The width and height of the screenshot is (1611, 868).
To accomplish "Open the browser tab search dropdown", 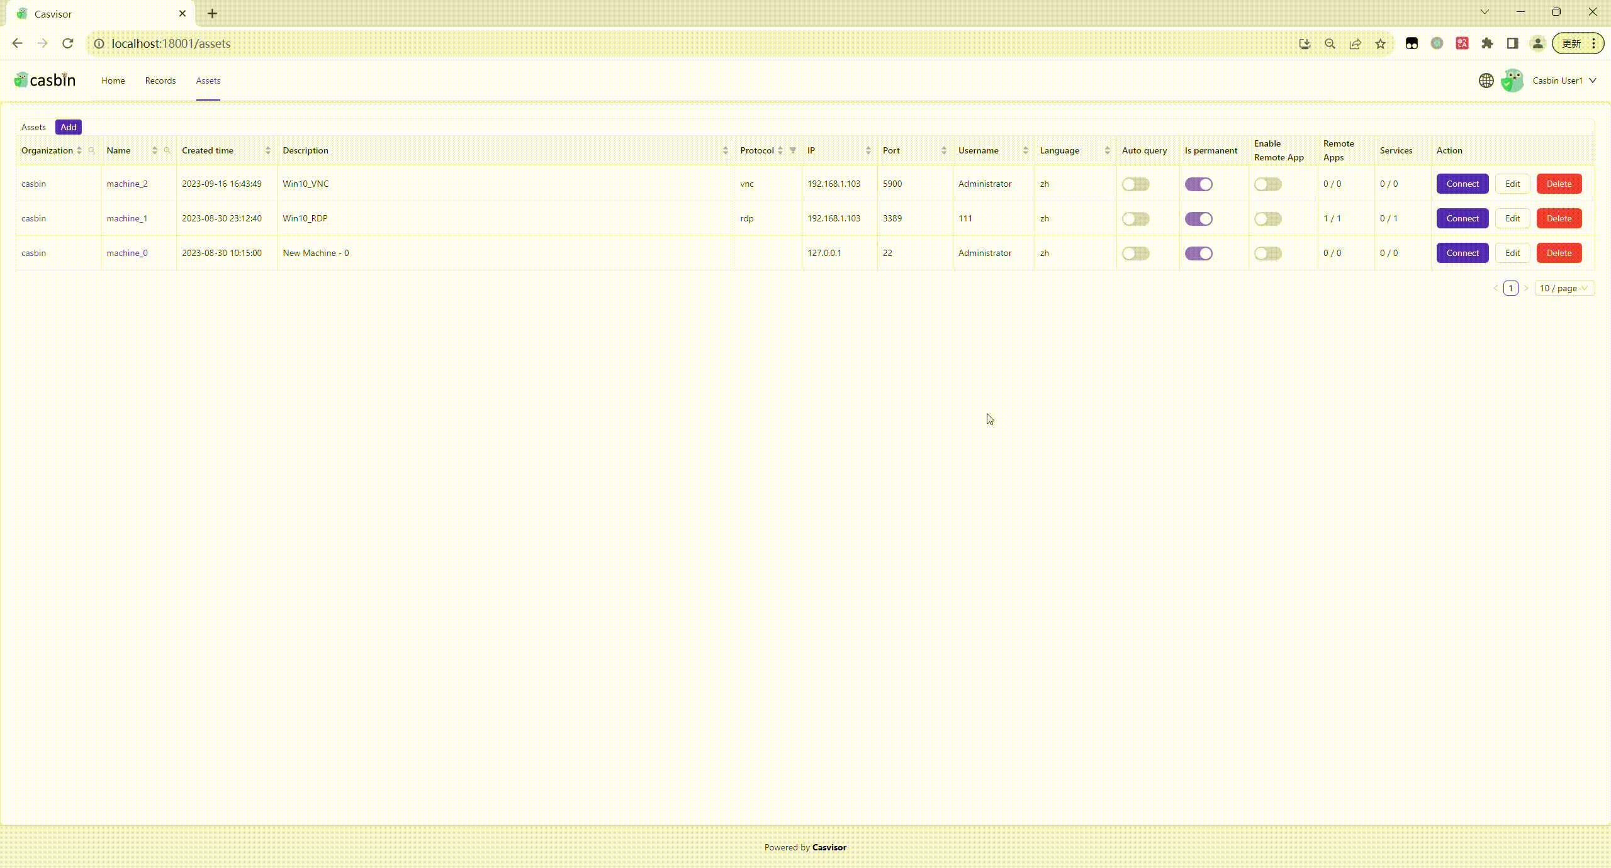I will (1484, 12).
